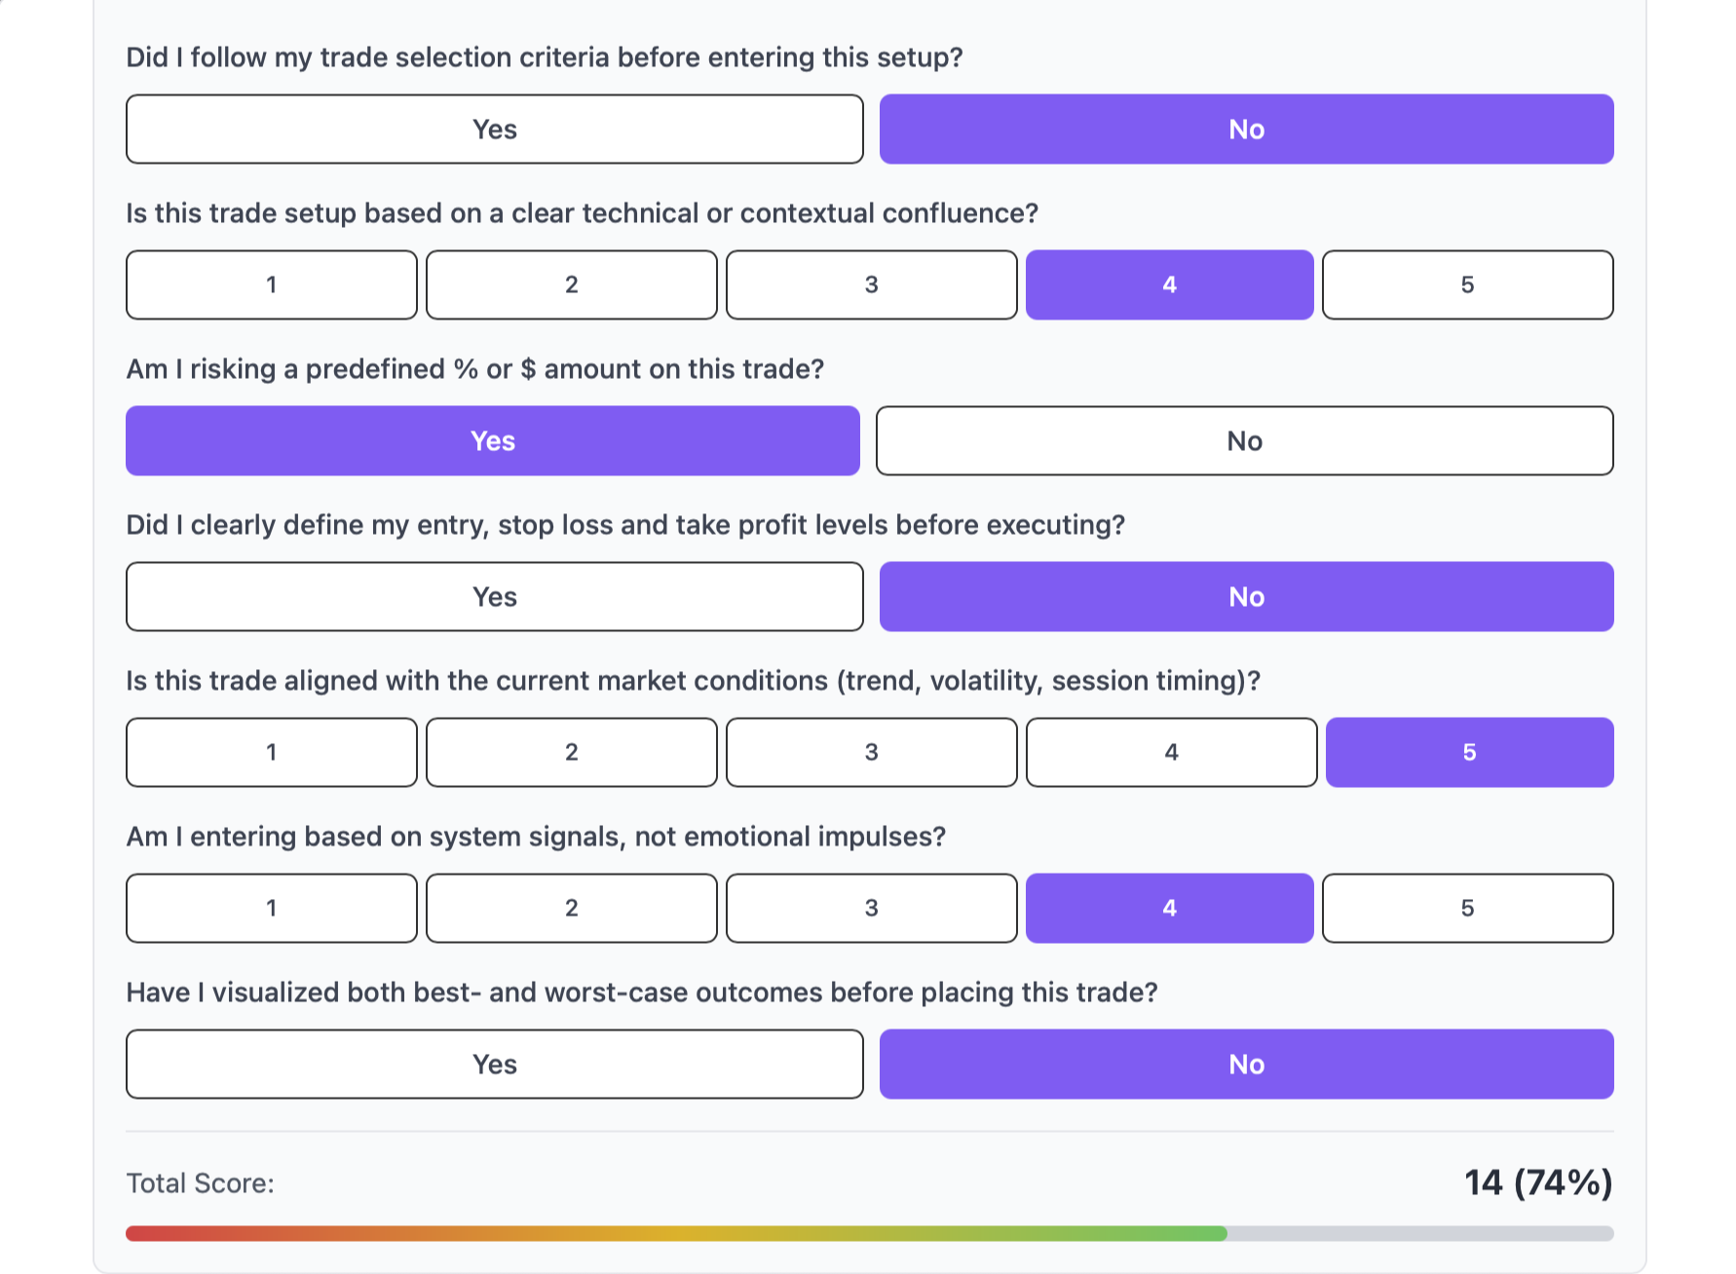Viewport: 1736px width, 1274px height.
Task: Rate market conditions alignment as 4
Action: [1171, 752]
